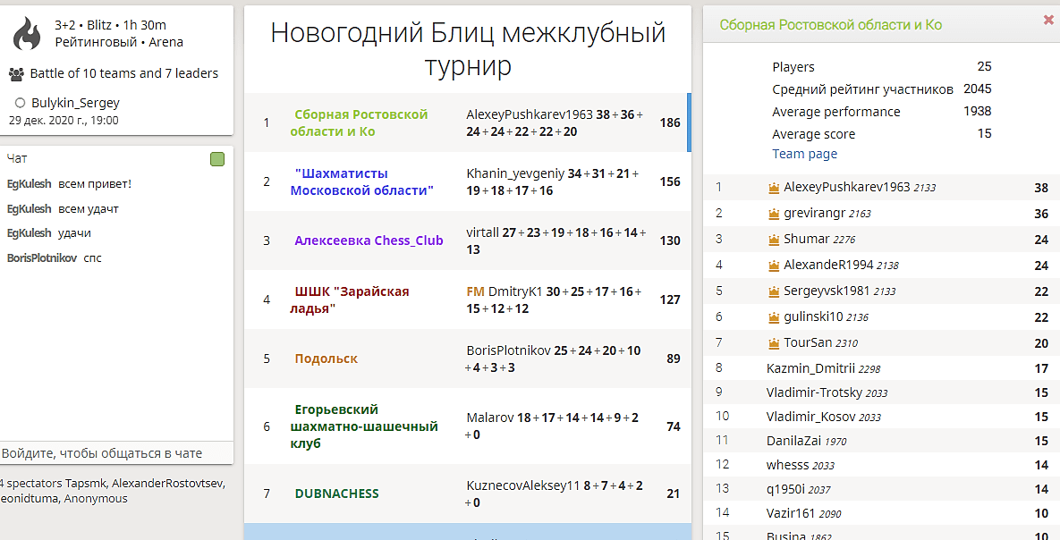Click the leader crown next to Shumar
The height and width of the screenshot is (540, 1060).
[x=774, y=240]
